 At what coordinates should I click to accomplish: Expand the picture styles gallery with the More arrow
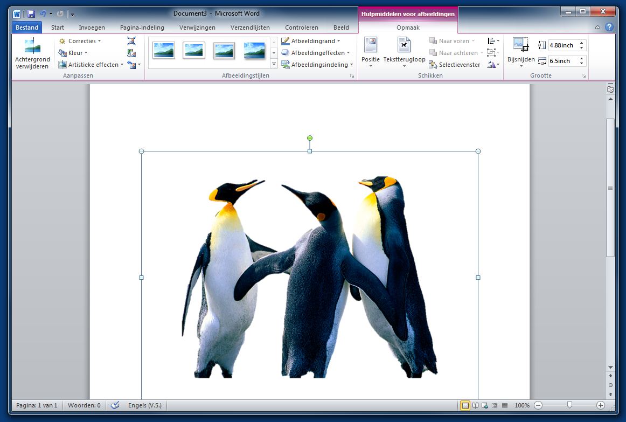tap(274, 64)
